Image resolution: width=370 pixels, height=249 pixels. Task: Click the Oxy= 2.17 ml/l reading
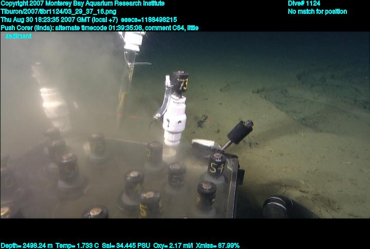tap(173, 245)
